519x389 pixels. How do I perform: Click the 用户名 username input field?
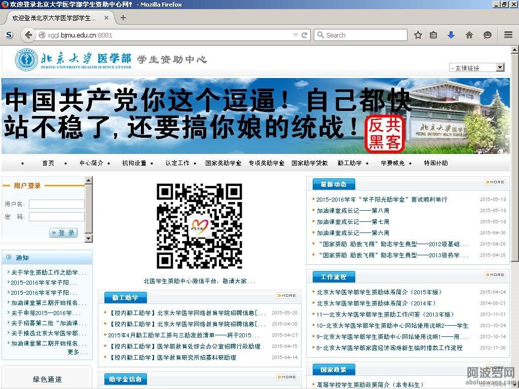click(56, 204)
